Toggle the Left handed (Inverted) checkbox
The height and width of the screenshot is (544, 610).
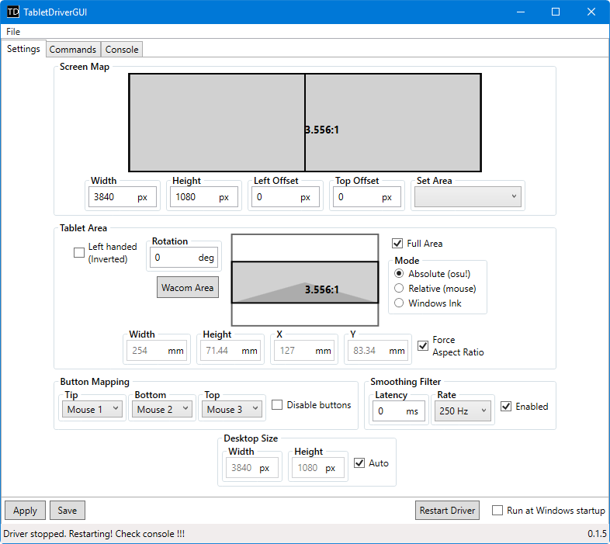79,252
